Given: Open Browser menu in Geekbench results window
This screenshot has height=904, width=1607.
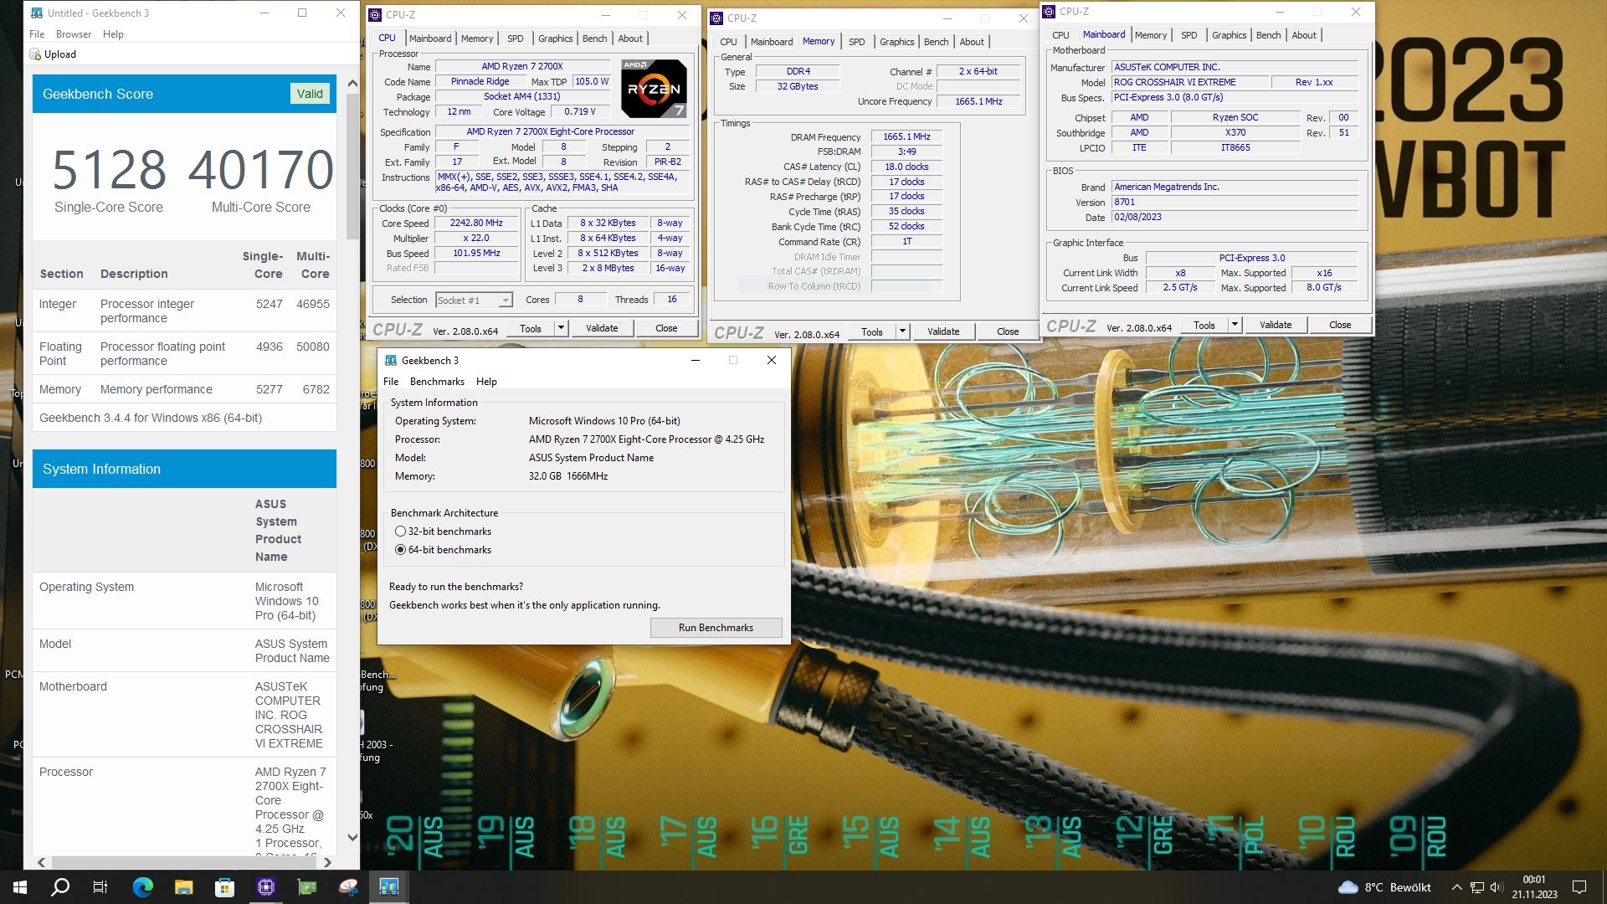Looking at the screenshot, I should [74, 34].
